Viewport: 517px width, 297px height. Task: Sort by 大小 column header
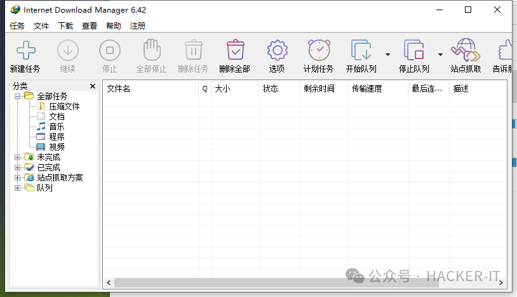pyautogui.click(x=235, y=88)
